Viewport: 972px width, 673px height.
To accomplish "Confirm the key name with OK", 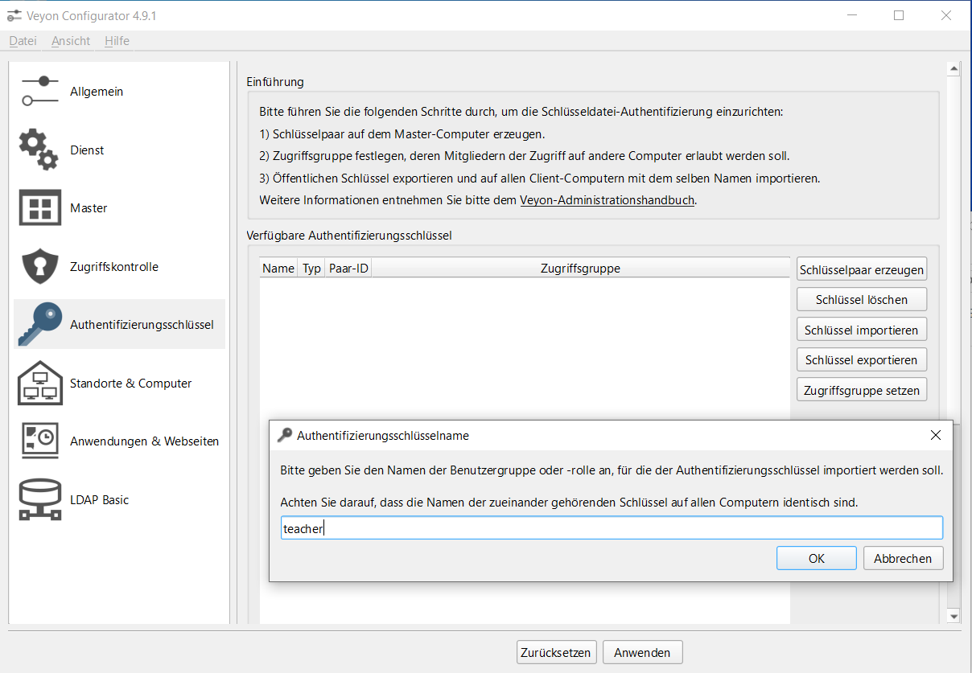I will 816,558.
